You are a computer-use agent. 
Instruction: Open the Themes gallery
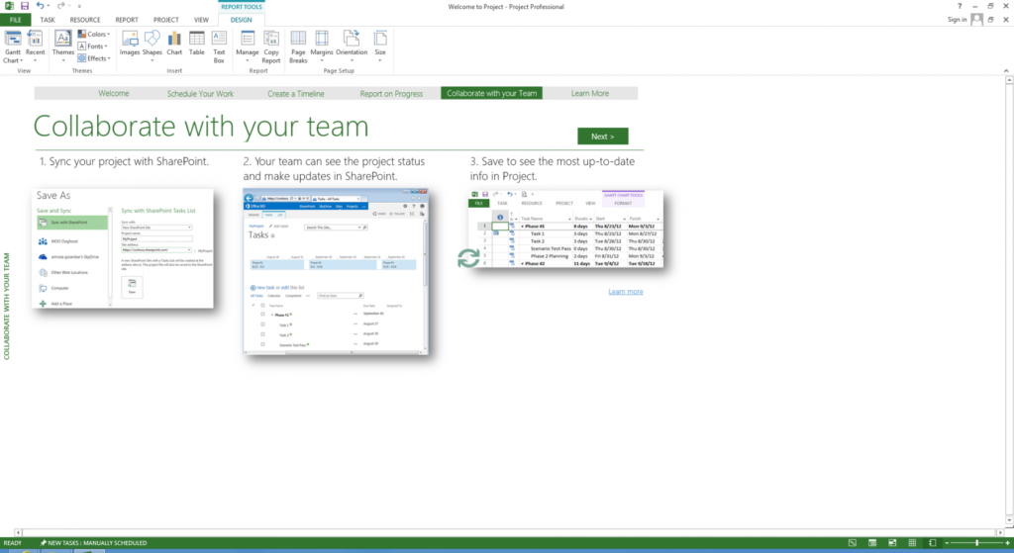(x=62, y=47)
